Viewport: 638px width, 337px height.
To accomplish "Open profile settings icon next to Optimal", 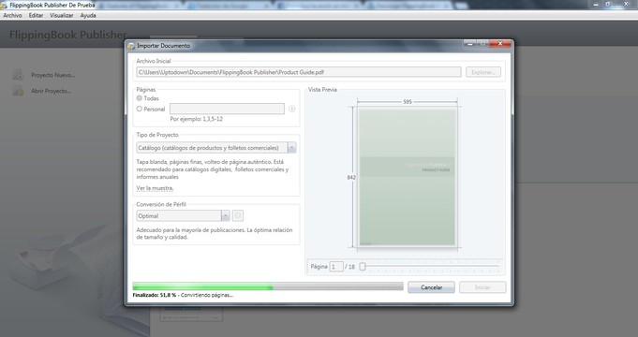I will 238,216.
